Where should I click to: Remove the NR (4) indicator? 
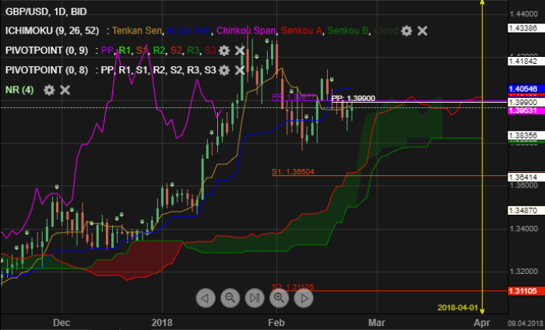click(65, 90)
